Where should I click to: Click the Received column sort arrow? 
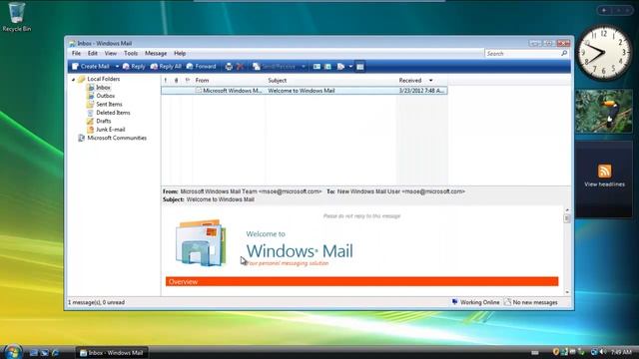click(430, 81)
